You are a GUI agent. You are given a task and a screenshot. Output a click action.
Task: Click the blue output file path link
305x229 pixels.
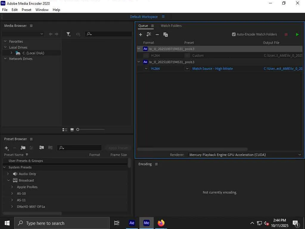pyautogui.click(x=283, y=69)
